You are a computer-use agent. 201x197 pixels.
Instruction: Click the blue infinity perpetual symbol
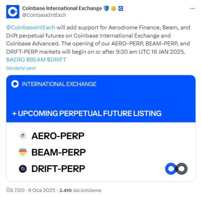pyautogui.click(x=176, y=169)
